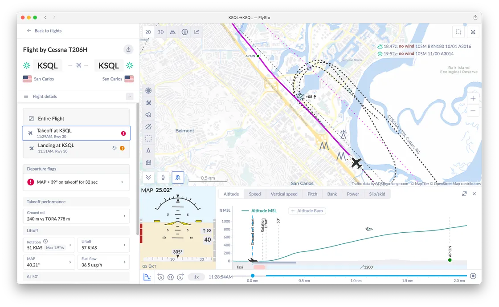The width and height of the screenshot is (499, 307).
Task: Click the Rotation help question mark icon
Action: point(45,242)
